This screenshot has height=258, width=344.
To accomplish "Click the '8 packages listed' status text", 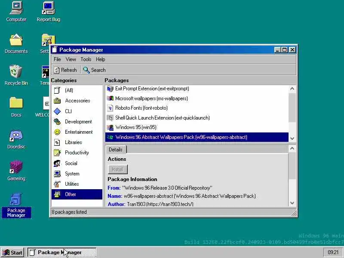I will tap(69, 212).
